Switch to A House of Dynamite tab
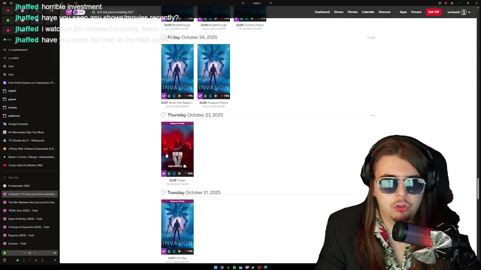481x270 pixels. coord(30,227)
